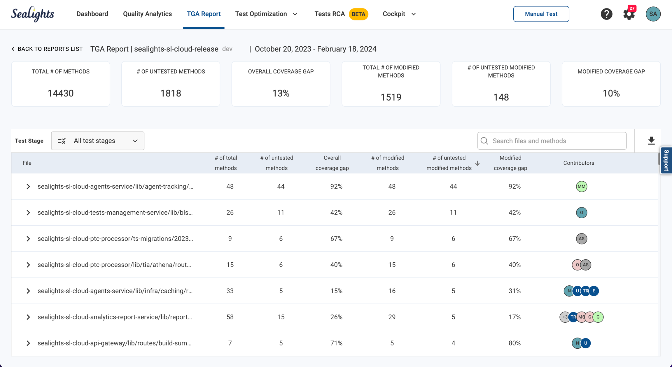Expand the api-gateway build-sum file row

point(28,343)
